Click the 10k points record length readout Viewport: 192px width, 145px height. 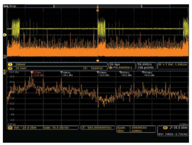coord(145,67)
